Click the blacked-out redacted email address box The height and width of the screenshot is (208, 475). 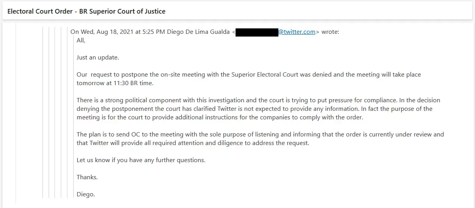(257, 32)
